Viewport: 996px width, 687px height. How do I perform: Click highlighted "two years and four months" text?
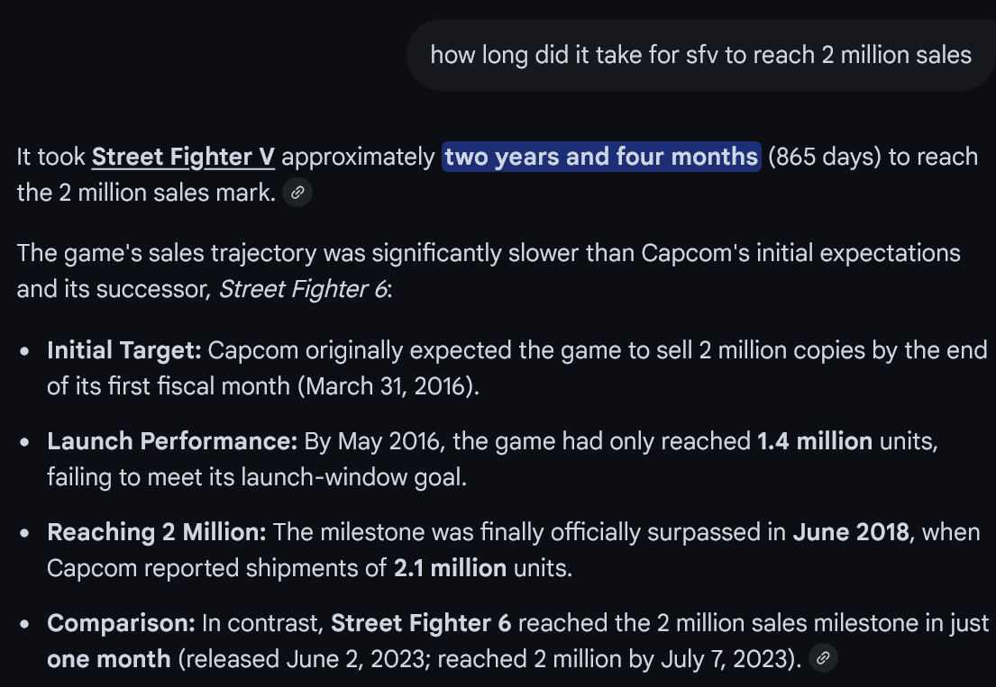[x=601, y=157]
